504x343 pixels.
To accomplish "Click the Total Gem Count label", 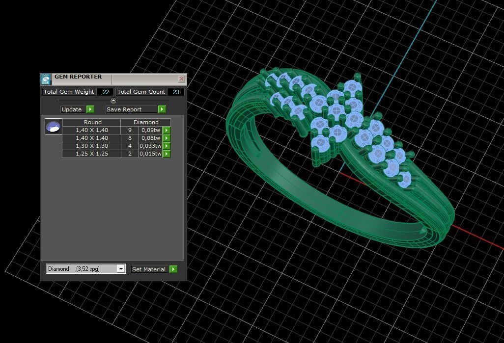I will (141, 92).
